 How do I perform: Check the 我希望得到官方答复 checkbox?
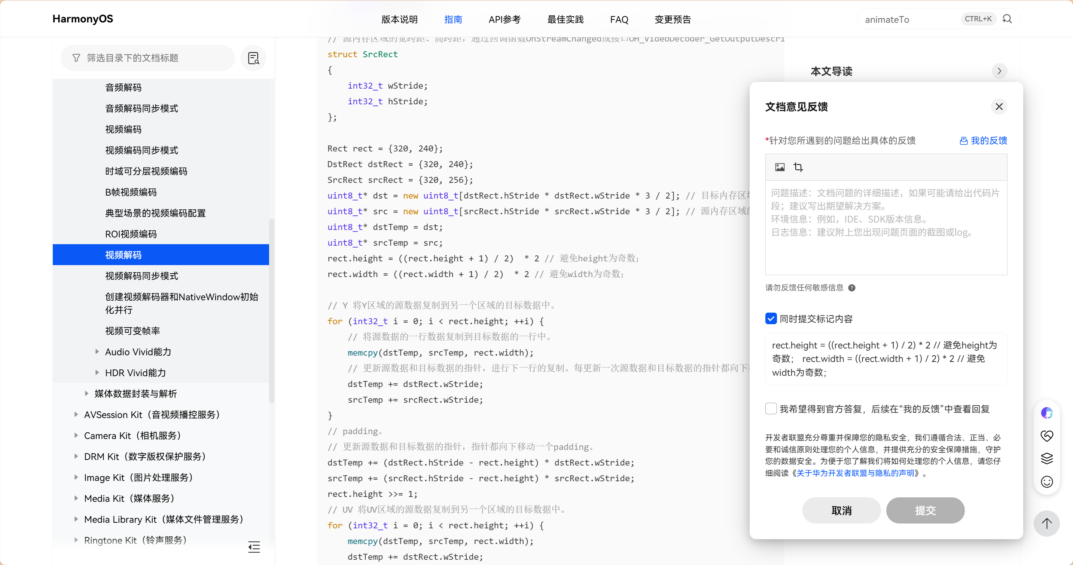click(771, 409)
